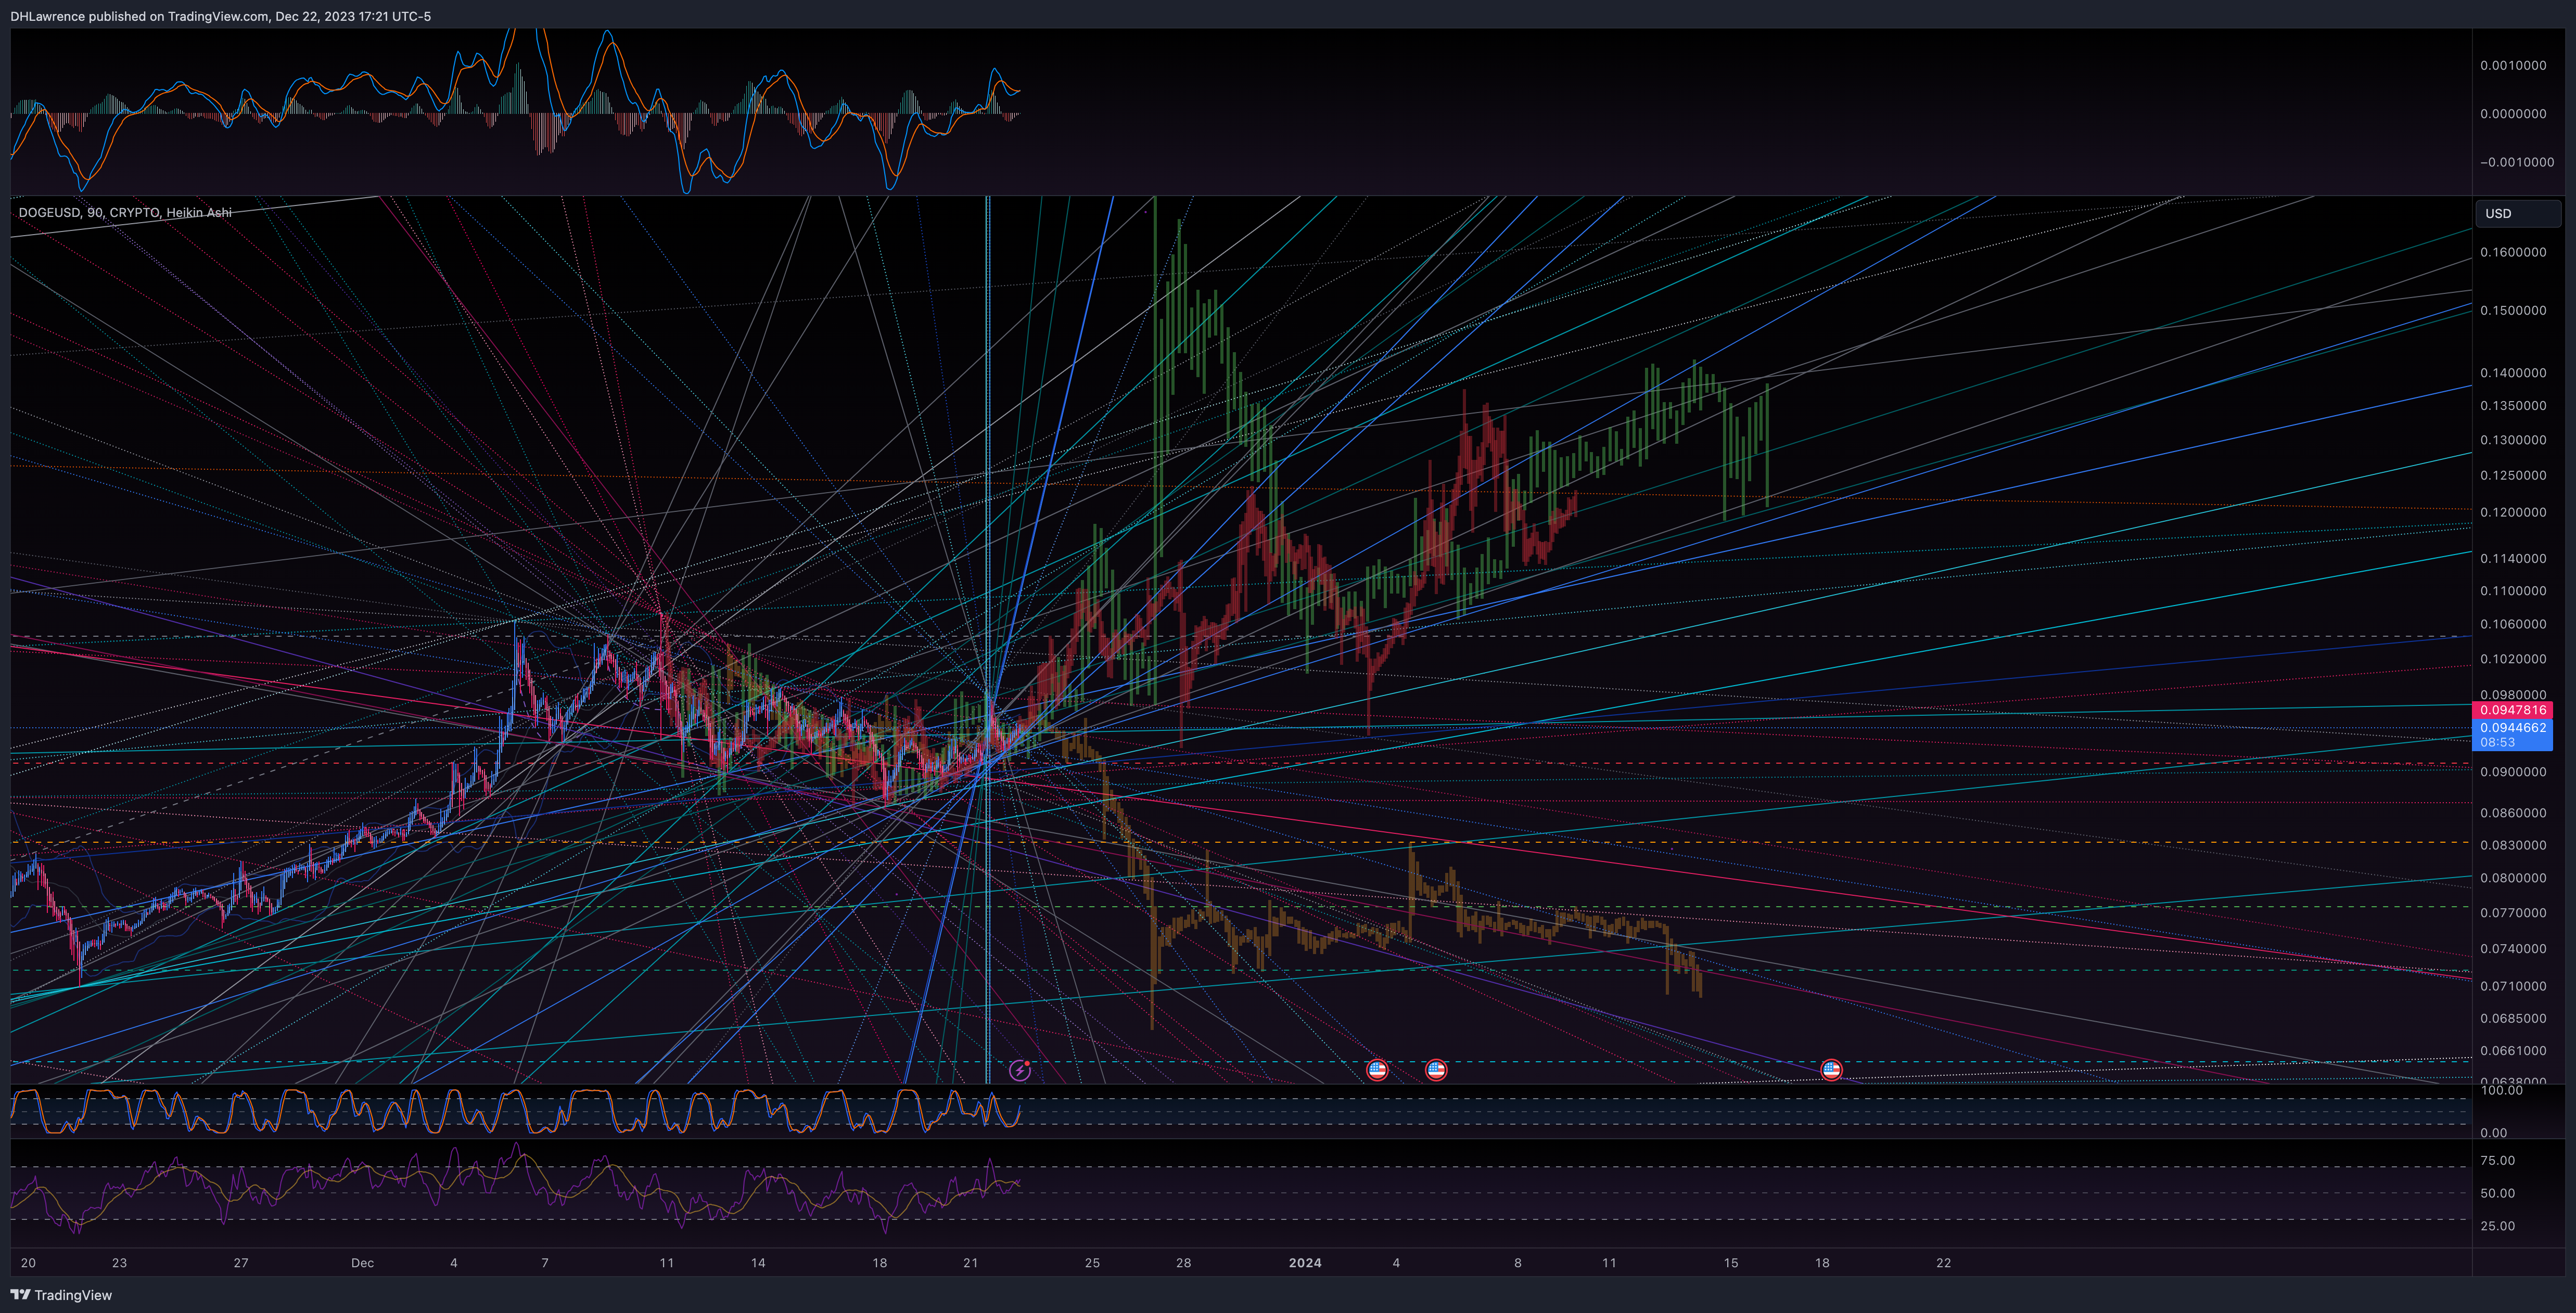Viewport: 2576px width, 1313px height.
Task: Click the RSI pane 50.00 scale value
Action: 2497,1193
